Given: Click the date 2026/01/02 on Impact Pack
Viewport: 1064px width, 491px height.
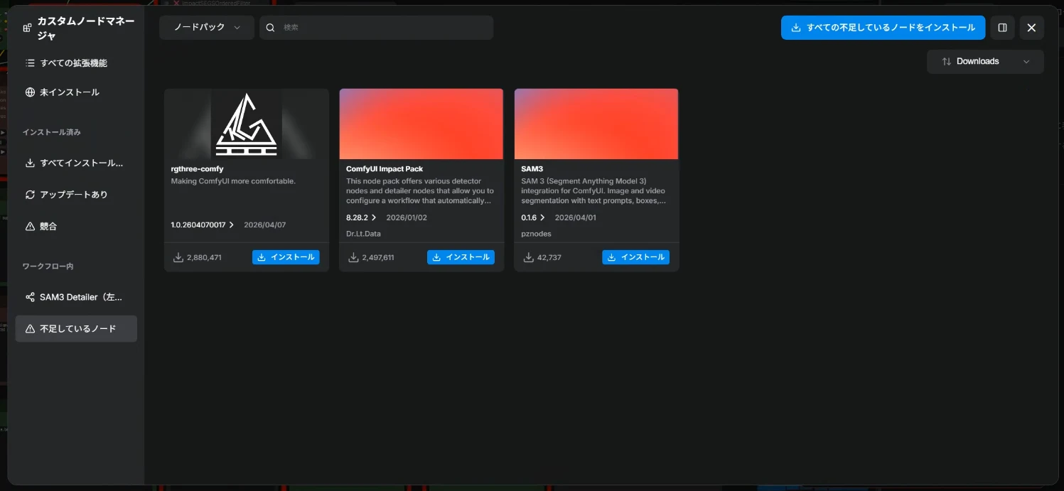Looking at the screenshot, I should (x=407, y=217).
